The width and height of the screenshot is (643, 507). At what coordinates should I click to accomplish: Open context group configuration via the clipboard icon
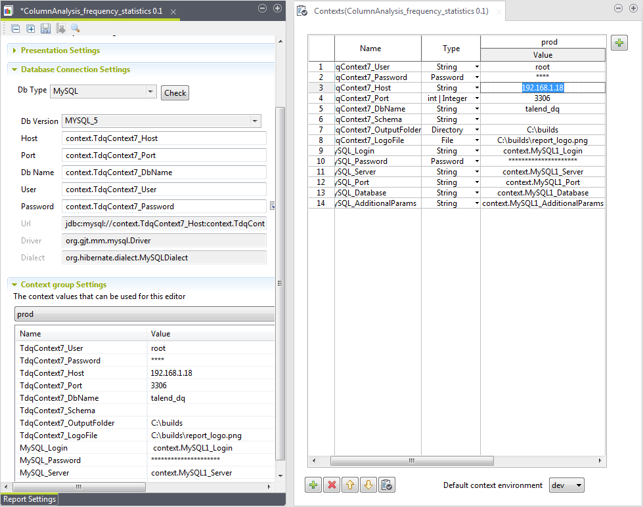point(387,485)
